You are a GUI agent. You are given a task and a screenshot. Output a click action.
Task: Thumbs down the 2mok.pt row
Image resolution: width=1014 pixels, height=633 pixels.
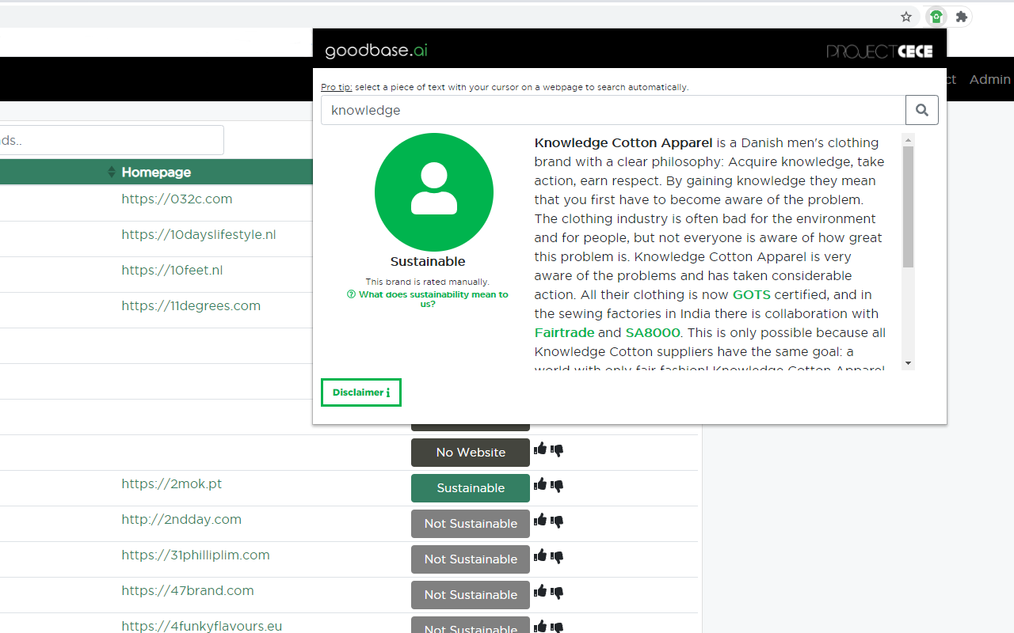click(557, 487)
